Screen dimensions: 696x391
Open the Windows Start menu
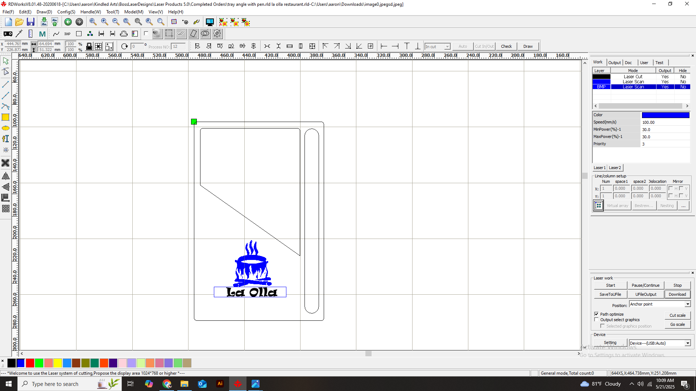tap(9, 384)
